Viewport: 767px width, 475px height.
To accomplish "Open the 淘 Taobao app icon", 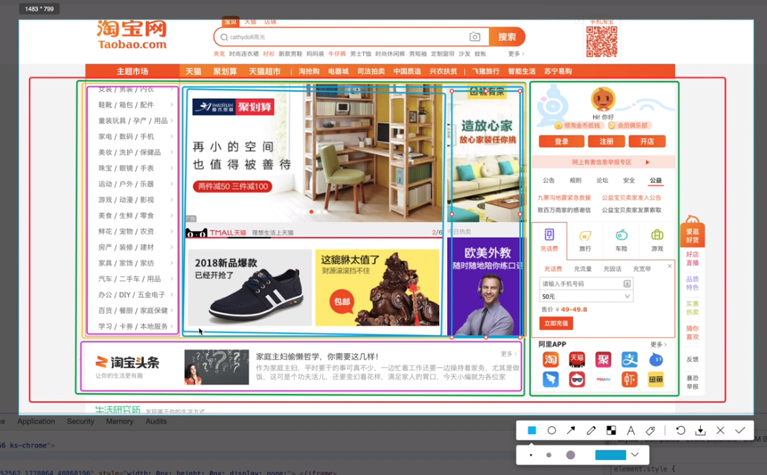I will click(x=551, y=359).
